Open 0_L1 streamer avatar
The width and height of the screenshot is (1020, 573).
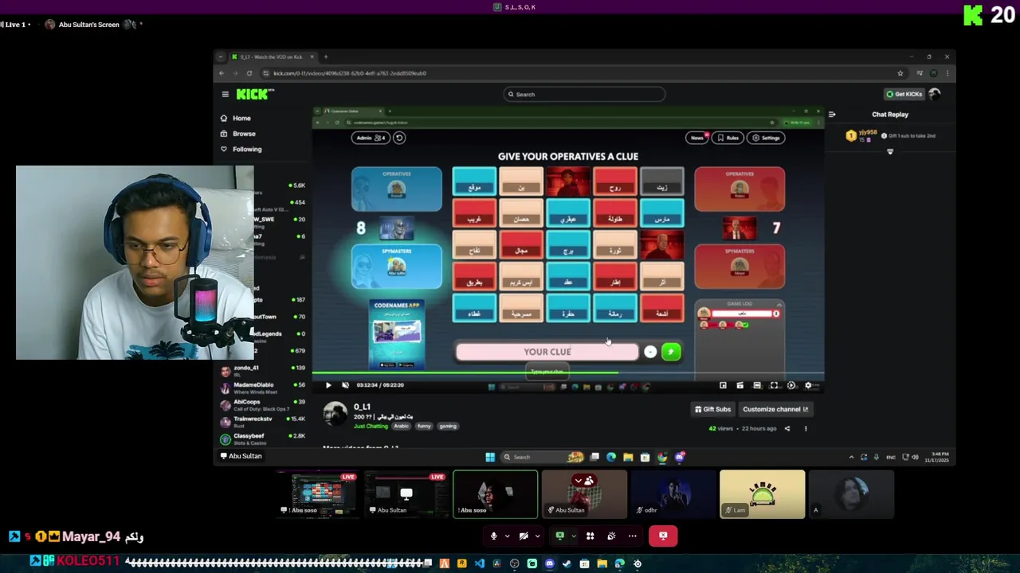point(335,414)
